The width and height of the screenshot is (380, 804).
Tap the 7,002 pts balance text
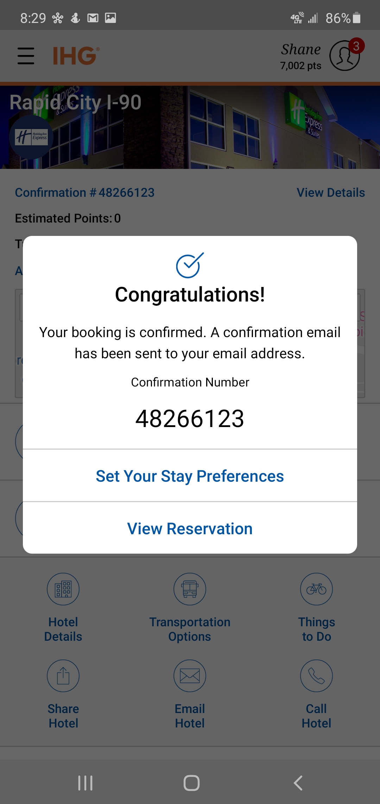tap(300, 66)
